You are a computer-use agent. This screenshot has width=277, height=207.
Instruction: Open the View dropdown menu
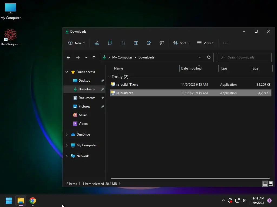point(206,43)
